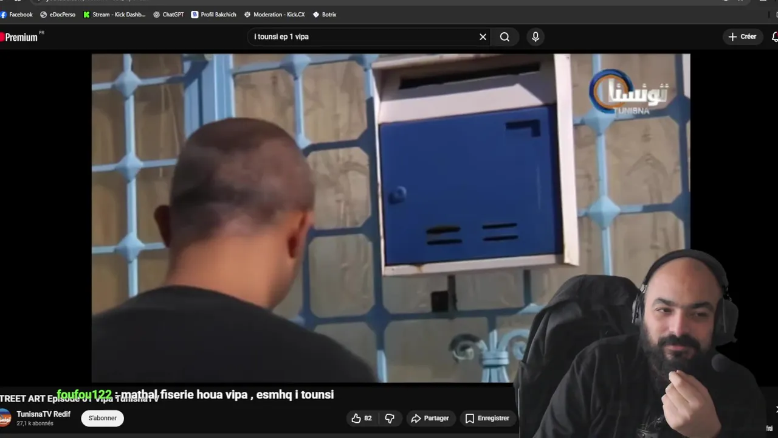Dislike the video with thumbs-down
778x438 pixels.
(390, 419)
